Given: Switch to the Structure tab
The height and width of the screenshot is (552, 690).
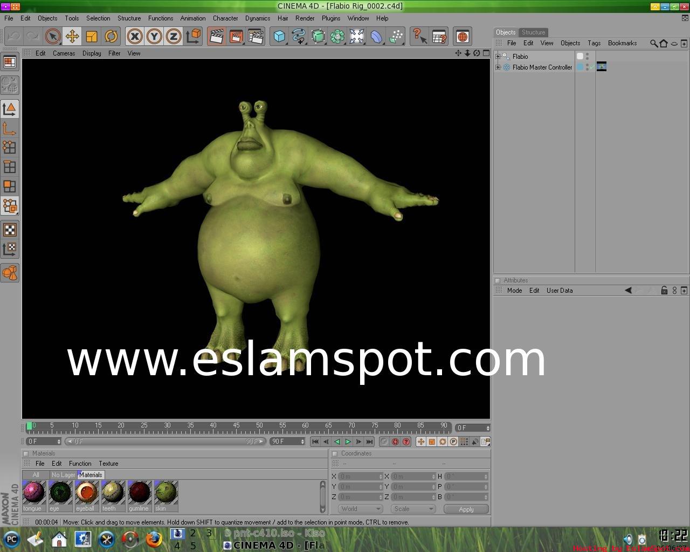Looking at the screenshot, I should pyautogui.click(x=533, y=32).
